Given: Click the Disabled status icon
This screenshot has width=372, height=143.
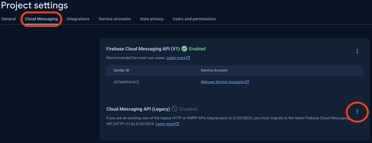Looking at the screenshot, I should 175,109.
